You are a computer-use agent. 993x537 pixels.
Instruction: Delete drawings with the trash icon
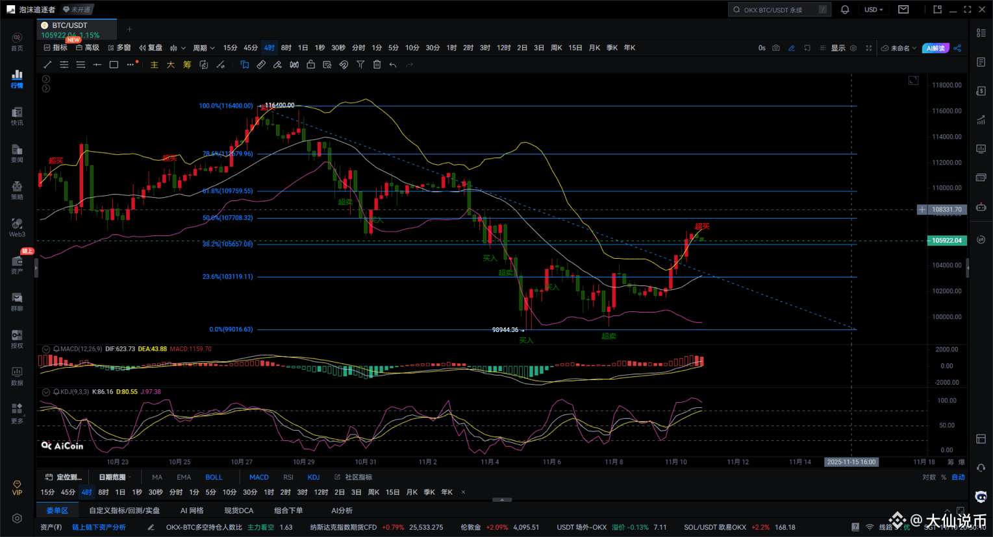point(377,65)
